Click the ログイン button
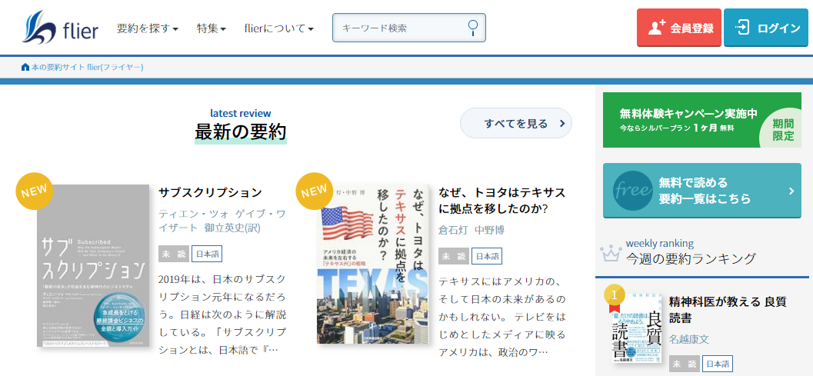The height and width of the screenshot is (376, 813). [768, 28]
